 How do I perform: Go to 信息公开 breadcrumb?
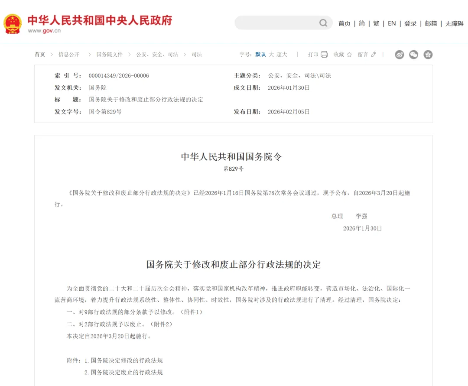tap(69, 54)
